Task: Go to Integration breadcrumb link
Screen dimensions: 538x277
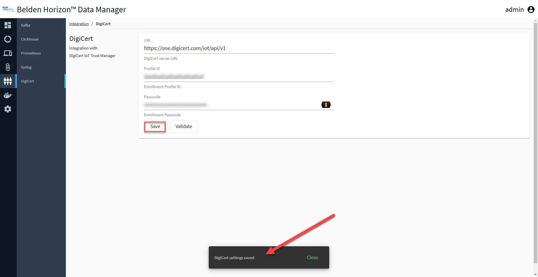Action: click(x=79, y=24)
